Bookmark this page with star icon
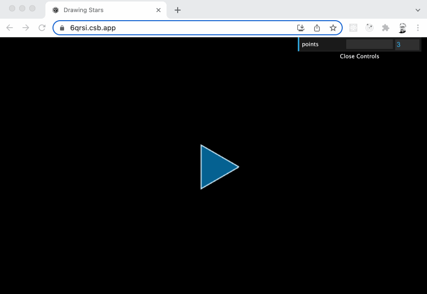Screen dimensions: 427x294 point(333,28)
